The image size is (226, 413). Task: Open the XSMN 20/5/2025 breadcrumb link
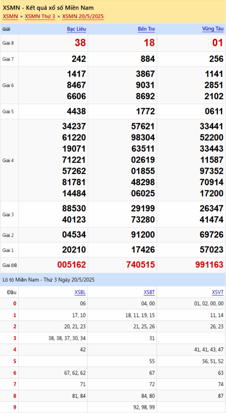pos(83,17)
